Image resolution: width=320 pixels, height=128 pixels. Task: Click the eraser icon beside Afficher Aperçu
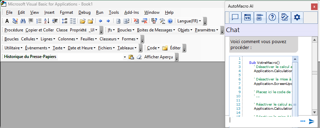click(x=139, y=57)
